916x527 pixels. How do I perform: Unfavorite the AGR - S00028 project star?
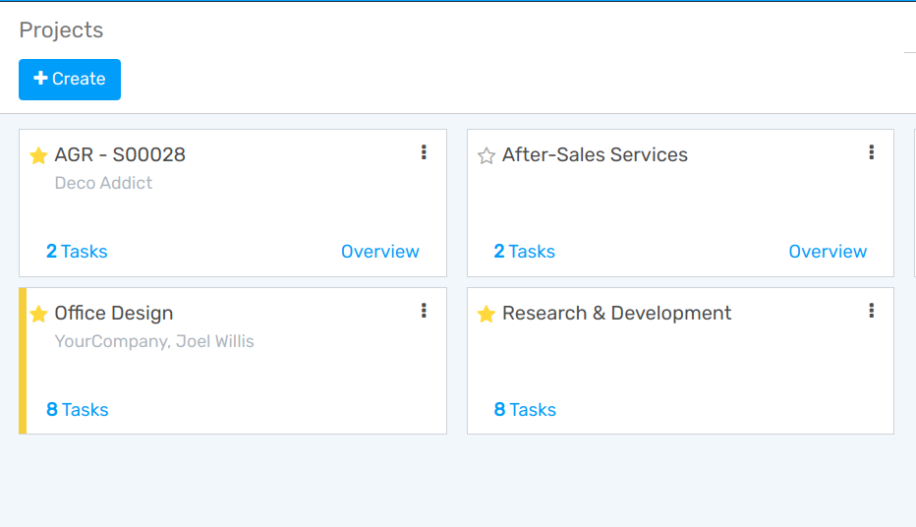point(38,155)
